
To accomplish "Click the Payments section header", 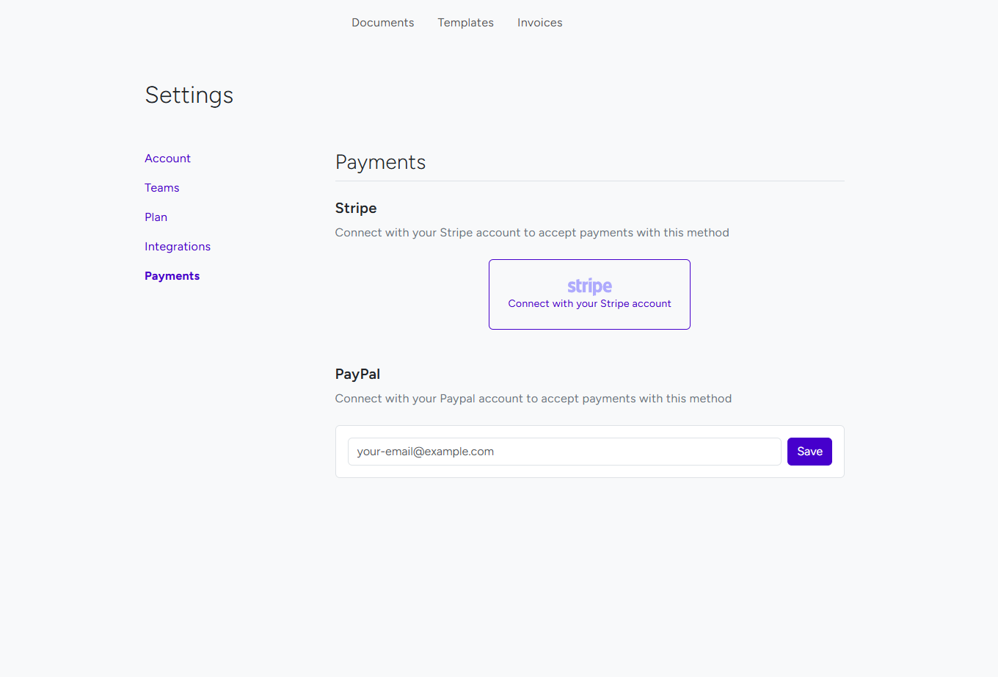I will tap(380, 162).
